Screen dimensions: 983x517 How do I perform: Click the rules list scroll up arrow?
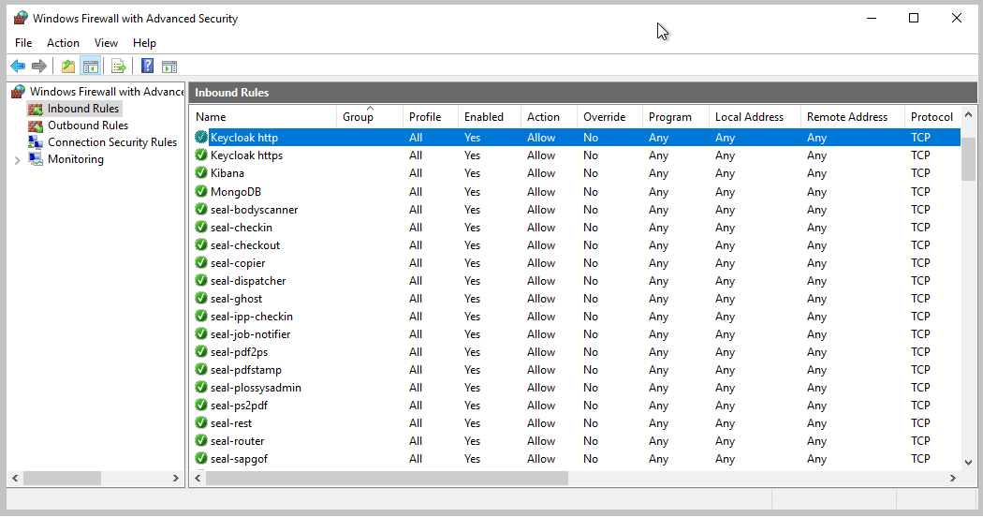click(968, 115)
